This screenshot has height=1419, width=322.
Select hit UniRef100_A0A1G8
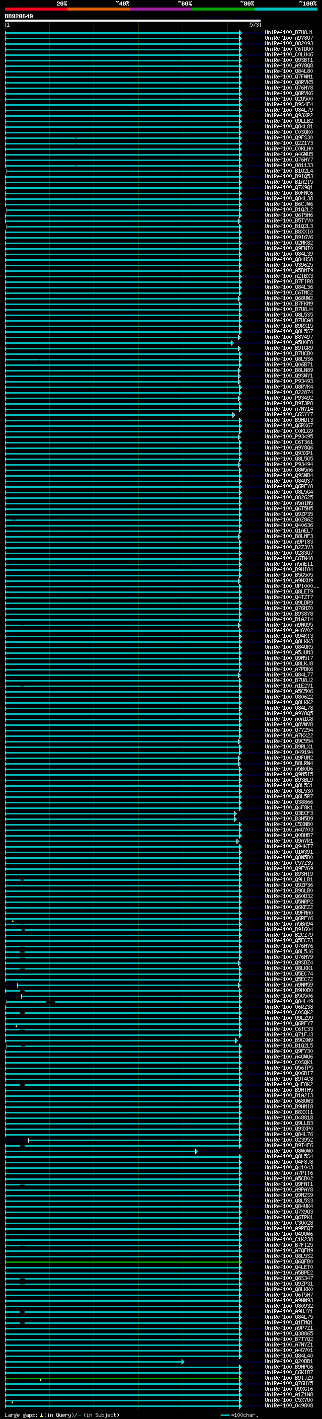point(289,719)
